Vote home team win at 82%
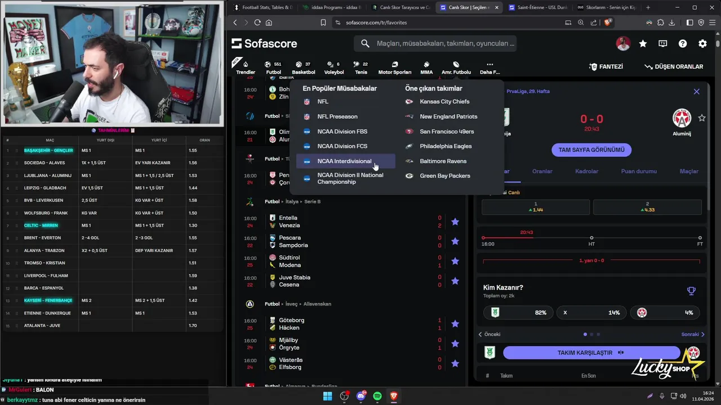Screen dimensions: 721x405 (x=518, y=313)
